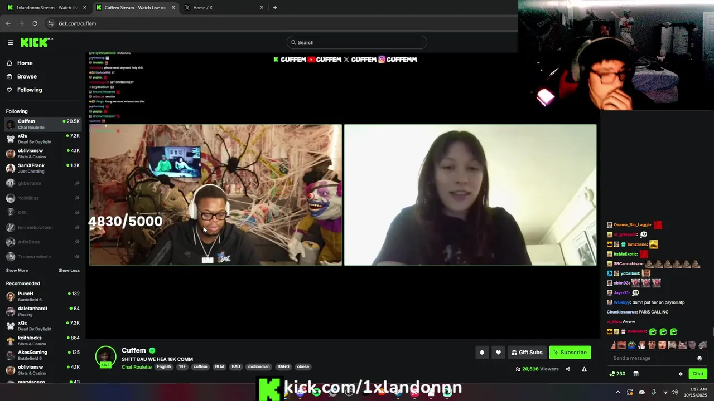Open keithlocks in Recommended list
The image size is (714, 401).
[43, 340]
